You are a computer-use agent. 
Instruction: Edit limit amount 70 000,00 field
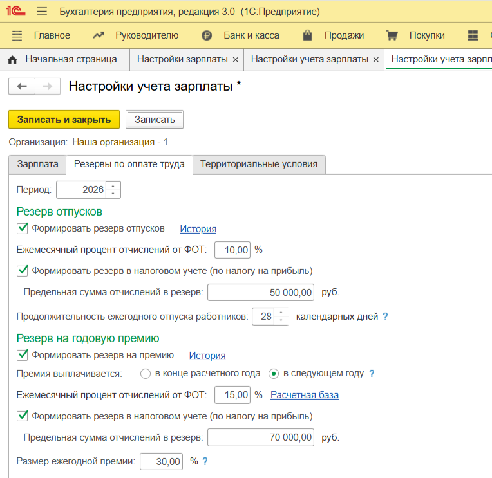(x=261, y=437)
